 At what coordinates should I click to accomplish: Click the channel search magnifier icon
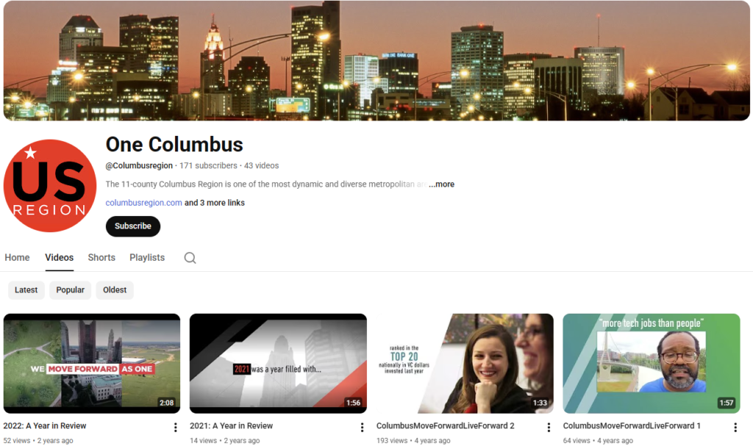coord(190,258)
